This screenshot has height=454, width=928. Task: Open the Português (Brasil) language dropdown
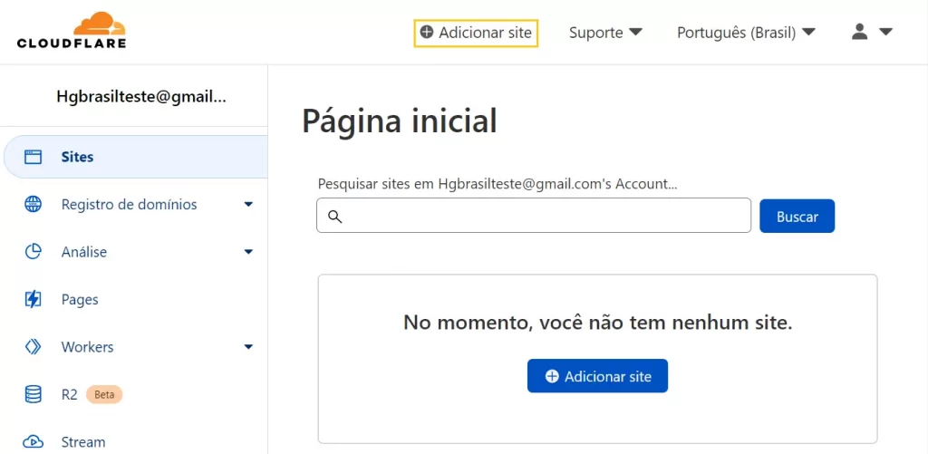pyautogui.click(x=746, y=33)
